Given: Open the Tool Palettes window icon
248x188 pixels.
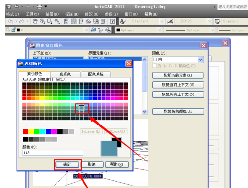Looking at the screenshot, I should 81,21.
